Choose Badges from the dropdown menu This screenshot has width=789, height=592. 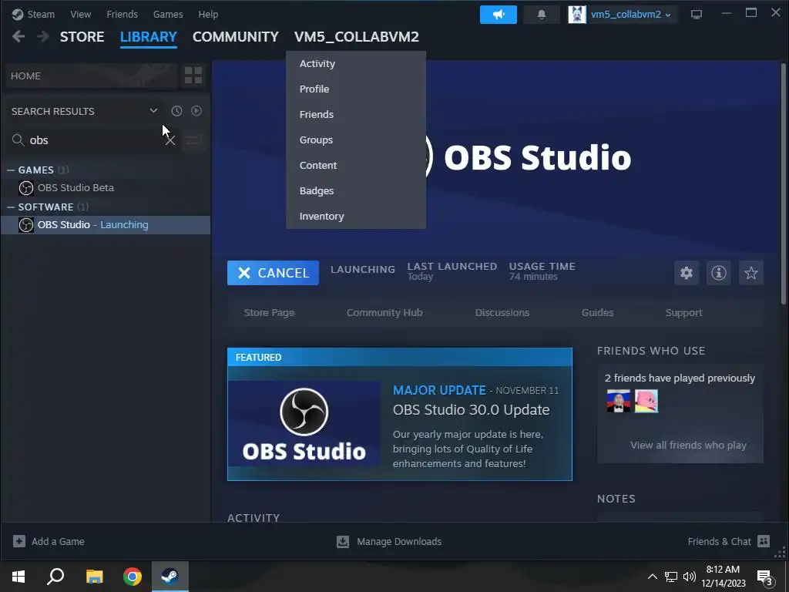point(356,191)
